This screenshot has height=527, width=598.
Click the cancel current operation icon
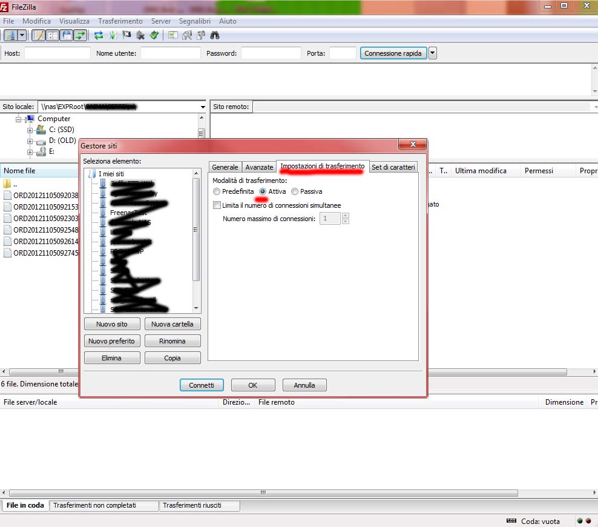[126, 36]
